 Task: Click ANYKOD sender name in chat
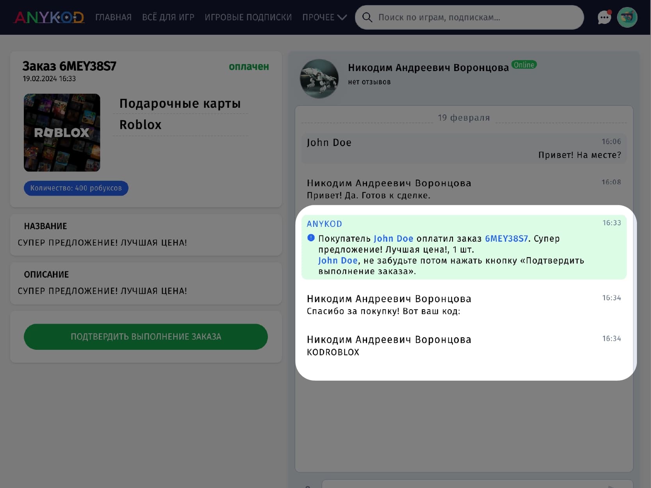pyautogui.click(x=324, y=224)
